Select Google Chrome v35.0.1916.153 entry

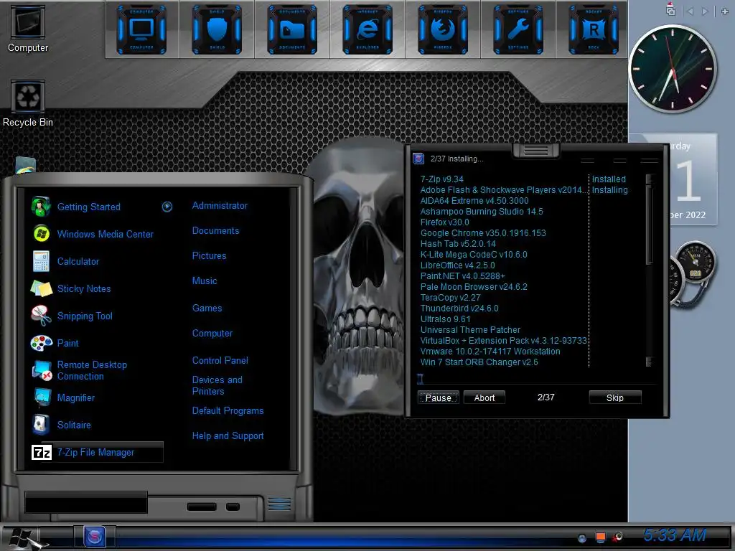[x=483, y=233]
